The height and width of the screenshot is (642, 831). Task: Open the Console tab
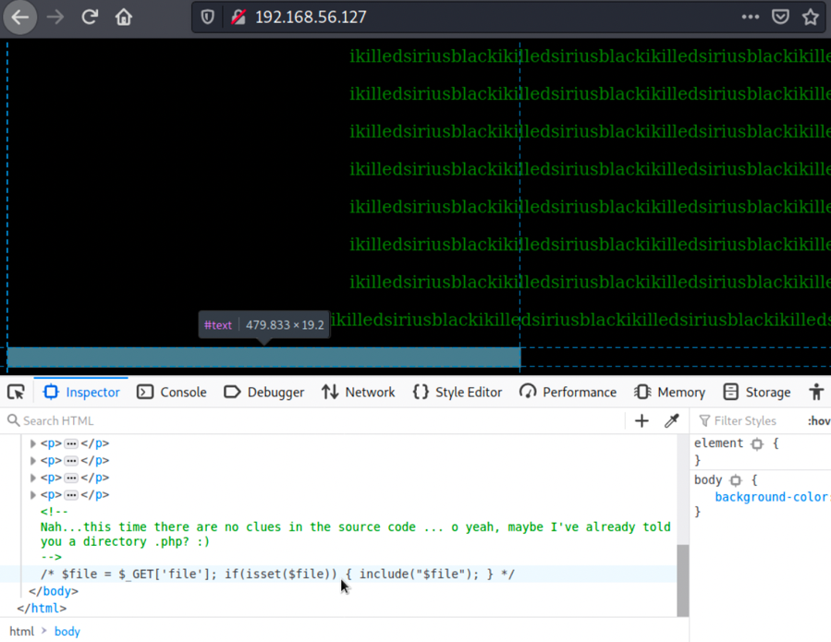pyautogui.click(x=172, y=392)
